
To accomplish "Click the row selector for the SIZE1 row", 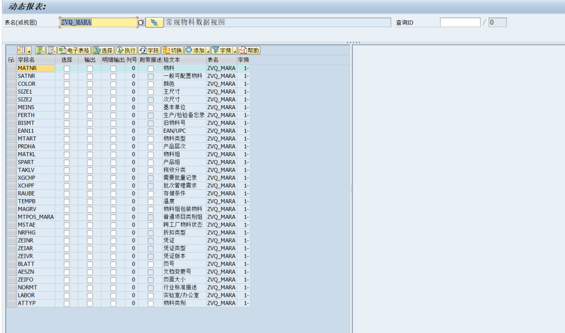I will [12, 92].
